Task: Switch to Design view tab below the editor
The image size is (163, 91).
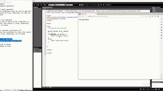Action: click(x=44, y=87)
